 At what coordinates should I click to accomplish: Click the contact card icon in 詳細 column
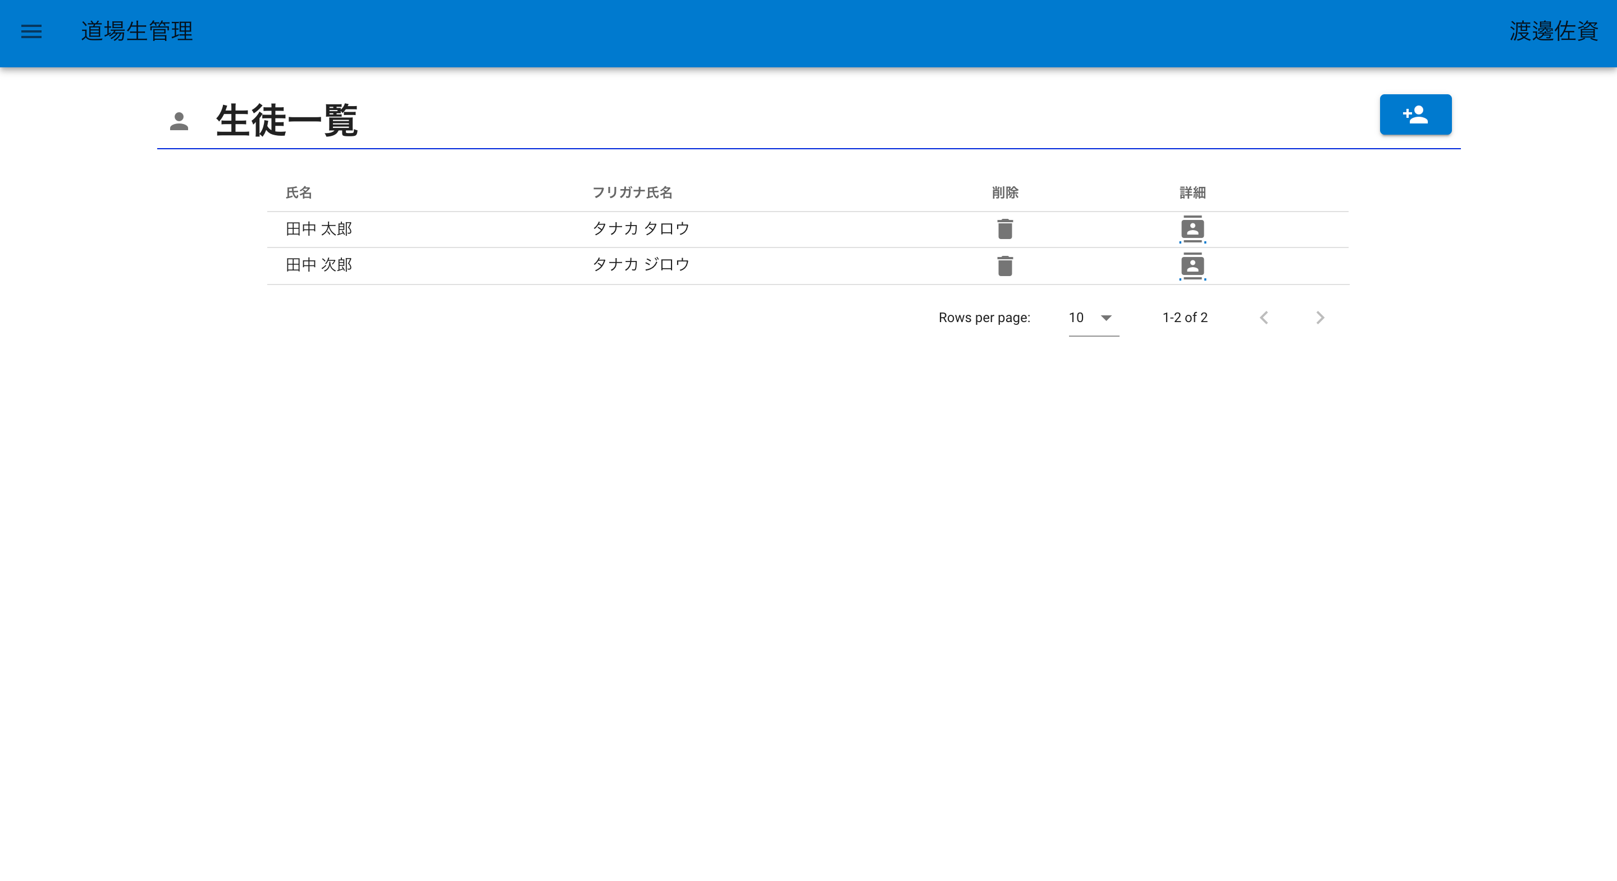(x=1192, y=228)
